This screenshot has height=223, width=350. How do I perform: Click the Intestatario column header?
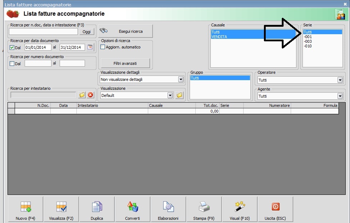pyautogui.click(x=112, y=105)
